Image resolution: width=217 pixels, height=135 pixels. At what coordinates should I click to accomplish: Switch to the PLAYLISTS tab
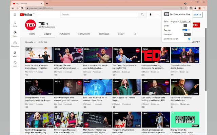click(64, 34)
